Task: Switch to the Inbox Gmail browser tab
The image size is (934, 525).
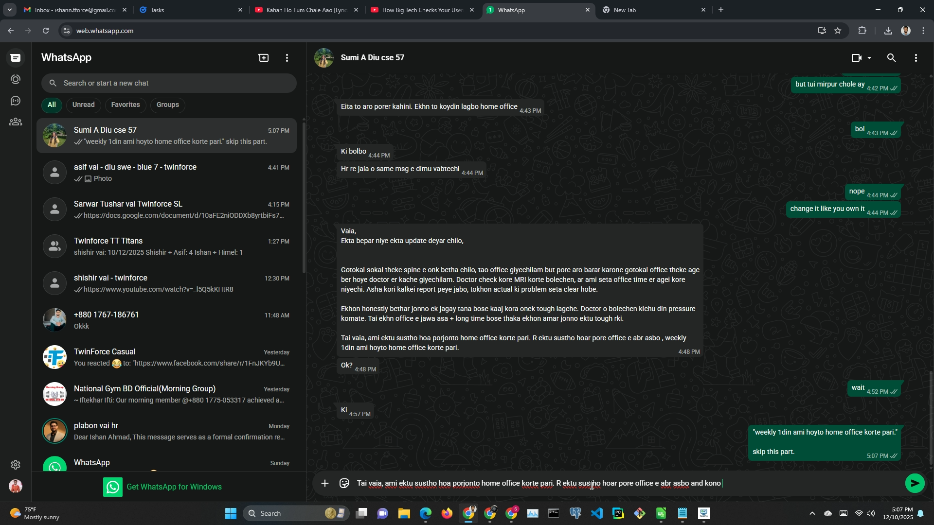Action: pyautogui.click(x=73, y=10)
